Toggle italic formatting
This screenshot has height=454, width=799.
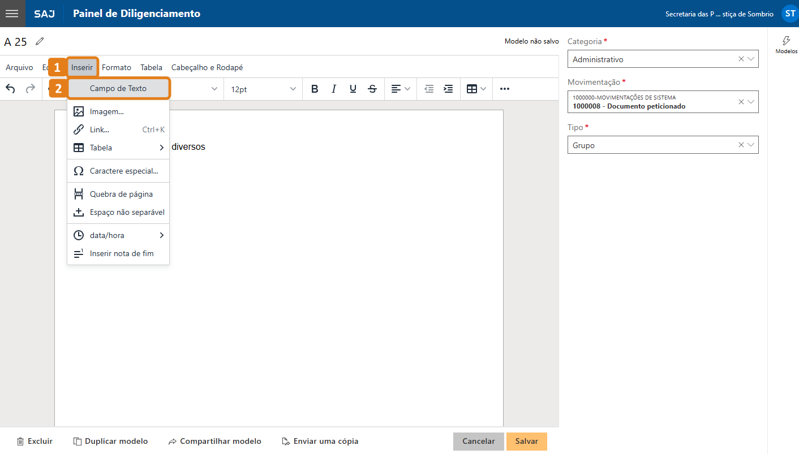334,89
